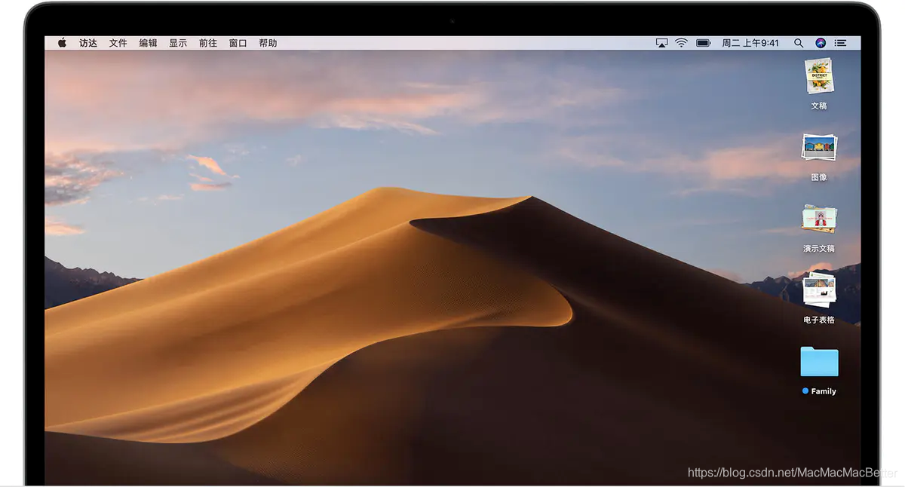Click the 电子表格 label text

[819, 320]
